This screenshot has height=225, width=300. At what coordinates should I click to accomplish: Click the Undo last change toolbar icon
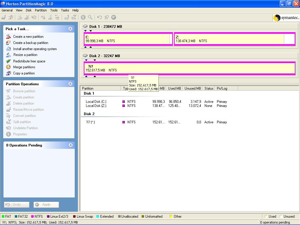99,17
